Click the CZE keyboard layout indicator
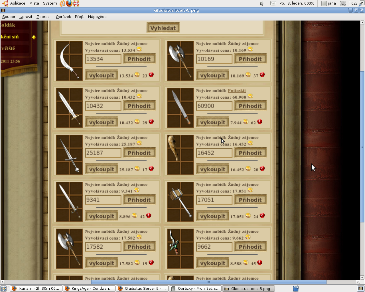 click(x=354, y=3)
